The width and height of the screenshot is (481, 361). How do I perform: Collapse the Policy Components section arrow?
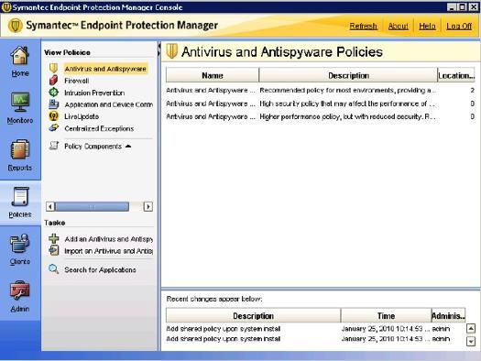[x=128, y=146]
